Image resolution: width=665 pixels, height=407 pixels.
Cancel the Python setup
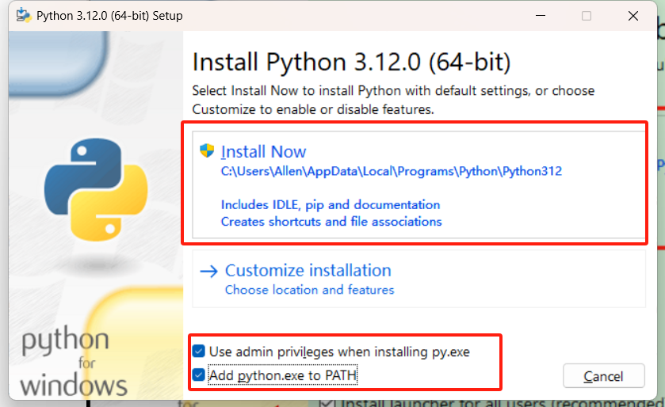pyautogui.click(x=603, y=375)
